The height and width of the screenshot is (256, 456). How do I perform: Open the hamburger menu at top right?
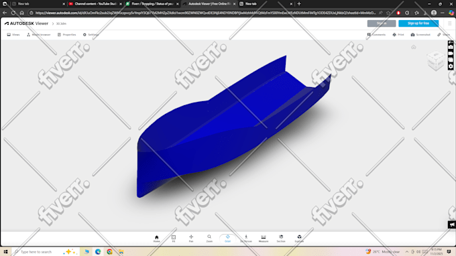tap(449, 23)
